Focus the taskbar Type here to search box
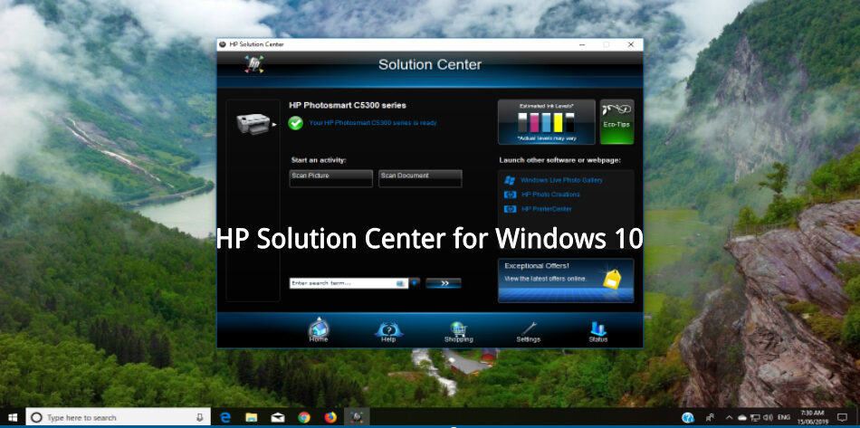860x428 pixels. [118, 417]
